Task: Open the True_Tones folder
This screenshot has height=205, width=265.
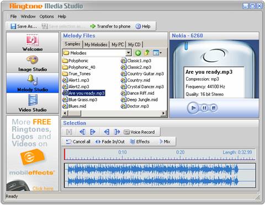Action: pos(77,74)
